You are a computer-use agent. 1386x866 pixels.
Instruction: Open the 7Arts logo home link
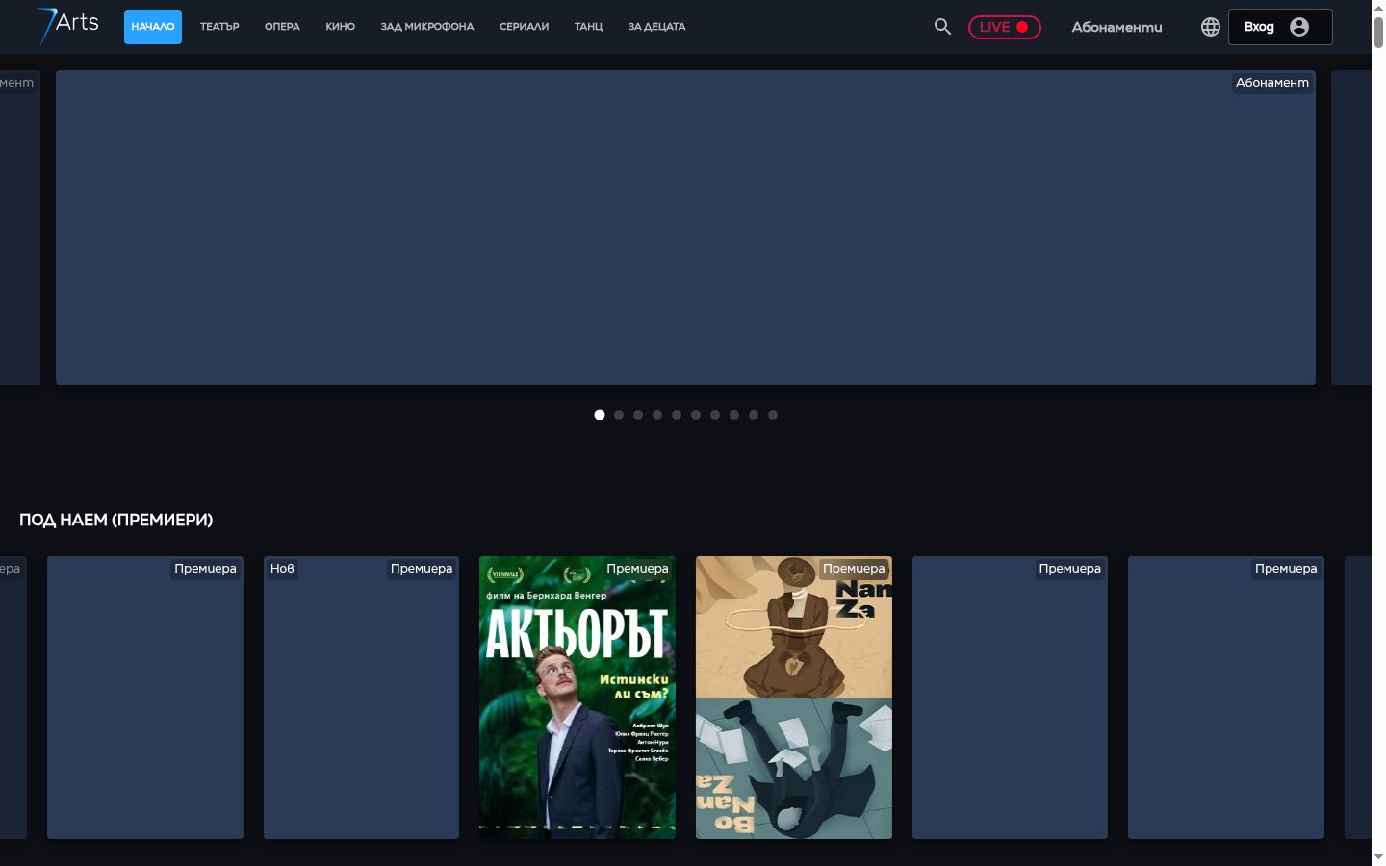tap(67, 26)
